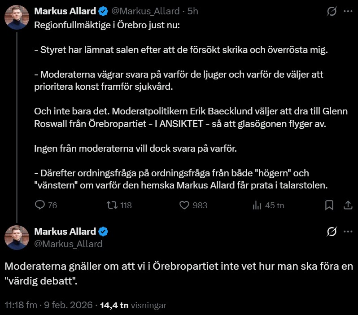Open Grok icon on the top tweet
The width and height of the screenshot is (358, 315).
coord(332,11)
